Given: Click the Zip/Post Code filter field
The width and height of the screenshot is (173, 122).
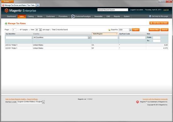Looking at the screenshot, I should click(x=132, y=38).
